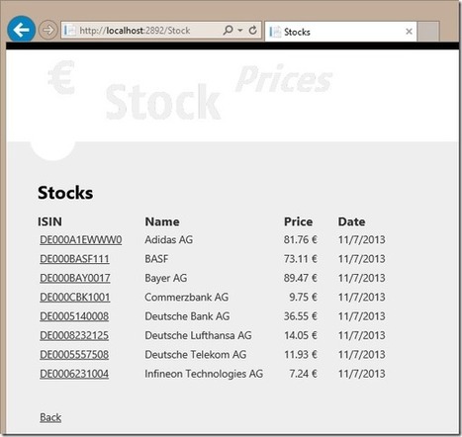This screenshot has width=462, height=437.
Task: Open the DE0005557508 Telekom link
Action: 74,354
